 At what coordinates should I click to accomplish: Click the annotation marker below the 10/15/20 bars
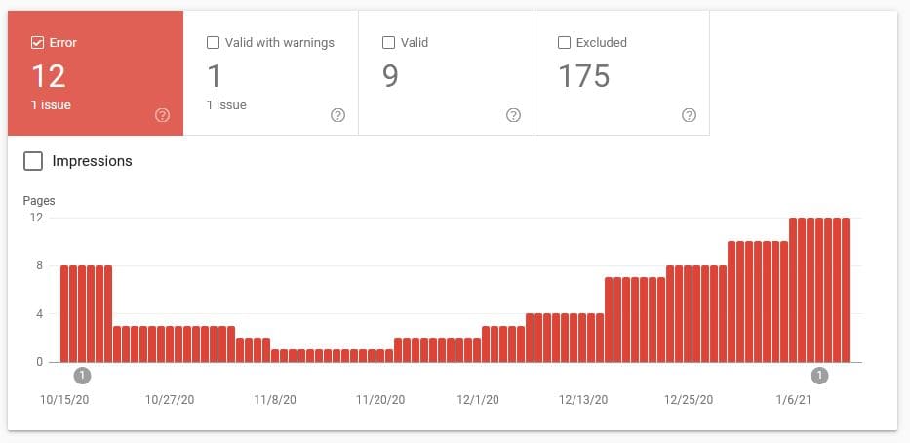(x=82, y=376)
